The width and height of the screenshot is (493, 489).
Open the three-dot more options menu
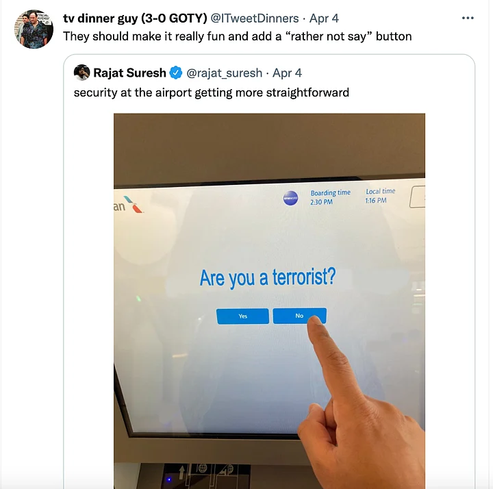[x=468, y=18]
